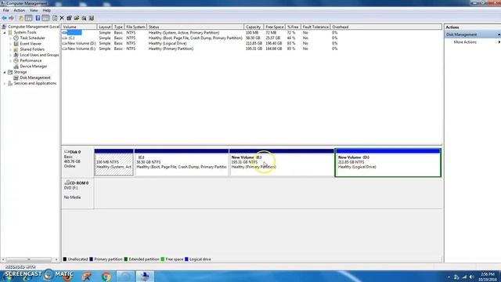Expand the More Actions submenu arrow
Viewport: 501px width, 282px height.
[499, 42]
